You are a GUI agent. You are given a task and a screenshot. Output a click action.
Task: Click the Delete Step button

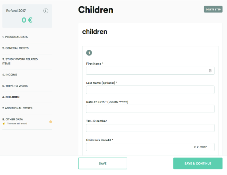point(213,9)
